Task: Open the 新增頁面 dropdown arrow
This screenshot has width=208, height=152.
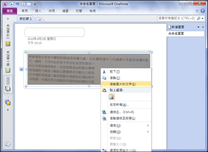Action: pos(198,27)
